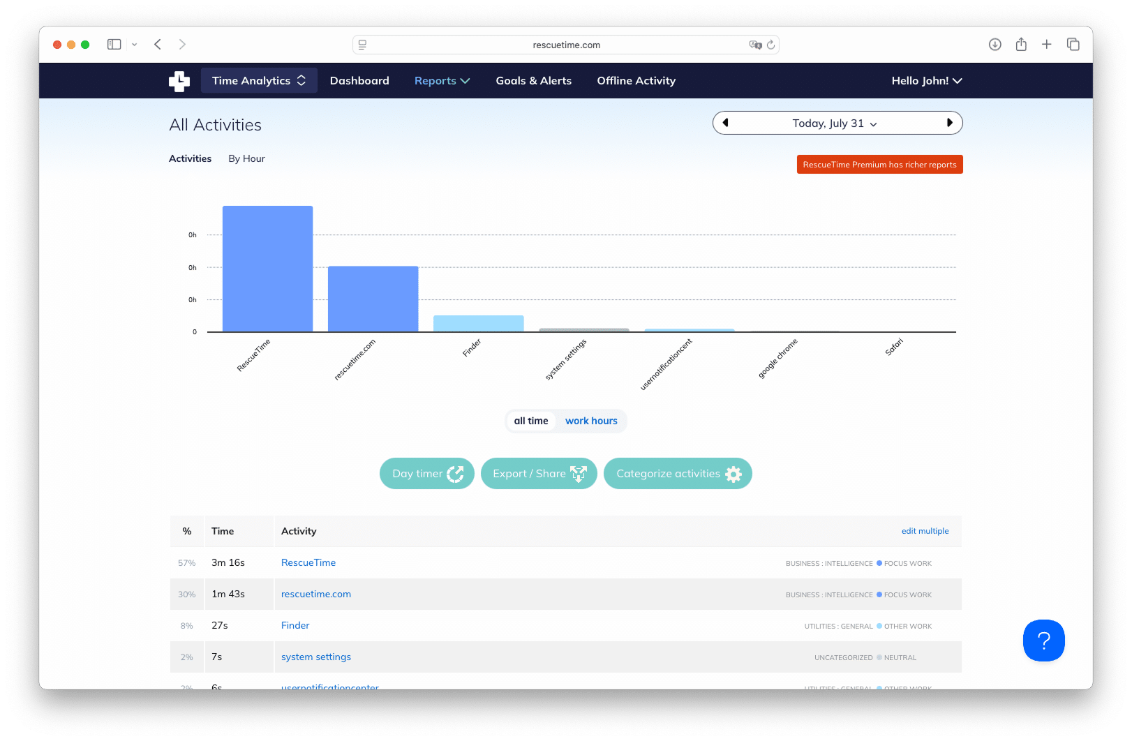The width and height of the screenshot is (1132, 741).
Task: Click the 3m 16s time value
Action: 228,562
